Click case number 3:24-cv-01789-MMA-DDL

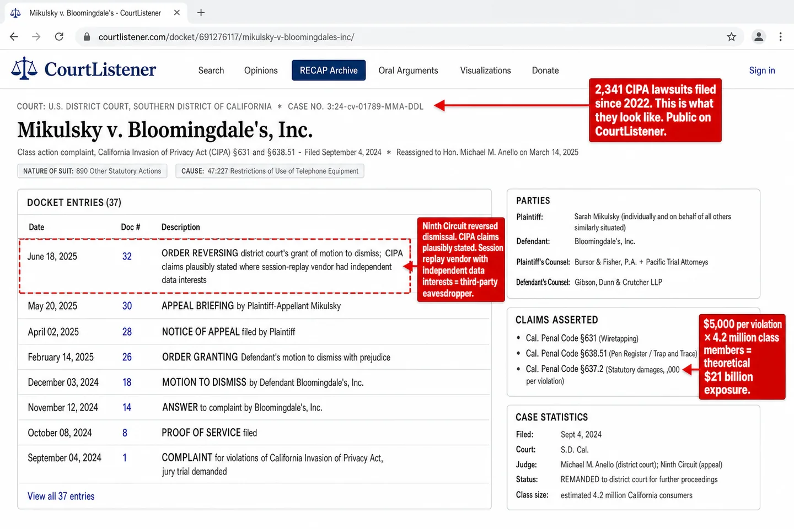[x=356, y=106]
